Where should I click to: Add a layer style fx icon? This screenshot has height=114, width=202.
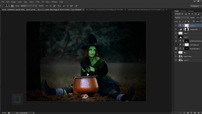click(x=184, y=113)
